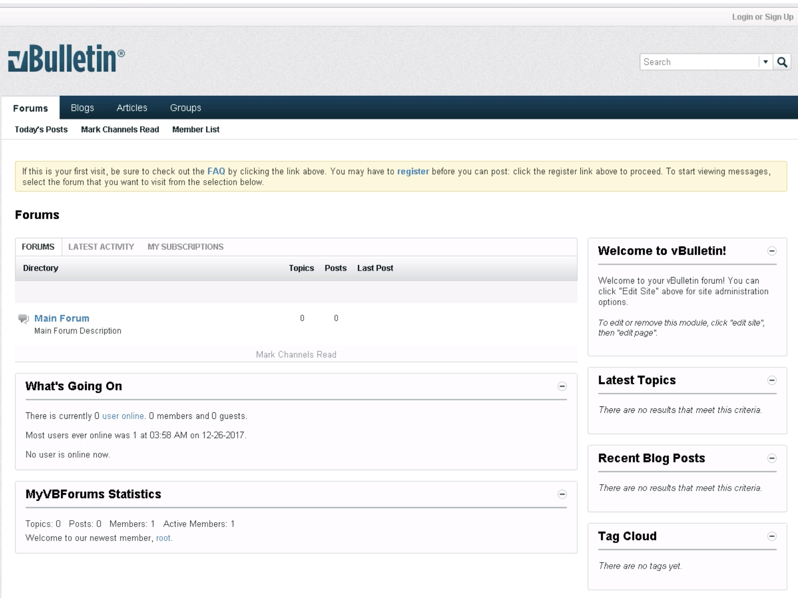Click the Active Members: 1 statistic

coord(199,524)
